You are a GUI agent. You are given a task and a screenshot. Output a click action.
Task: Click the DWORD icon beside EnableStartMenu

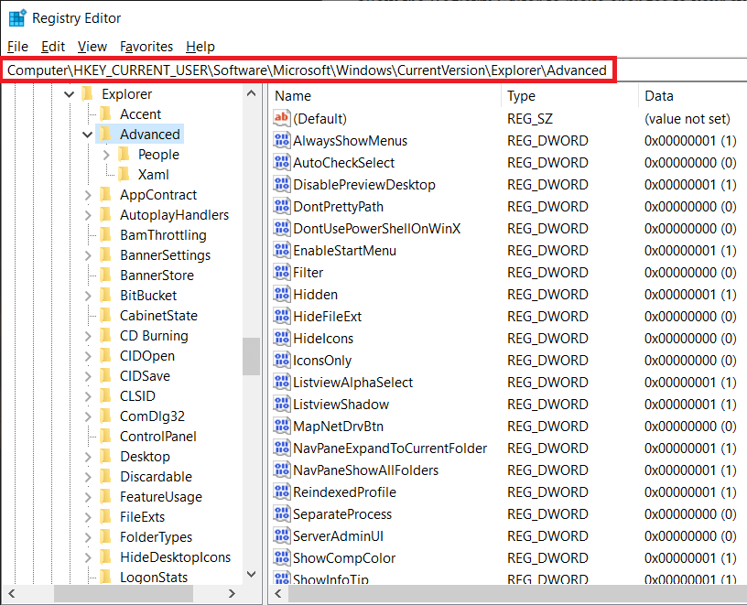[x=282, y=250]
